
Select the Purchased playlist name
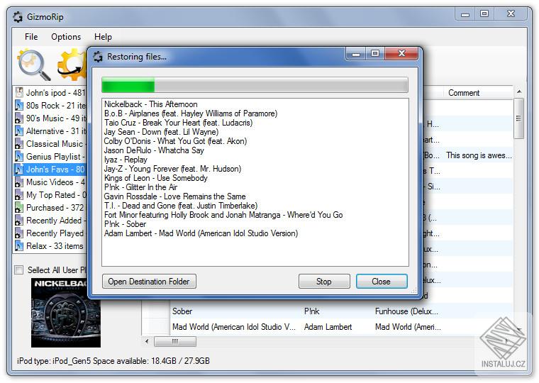point(55,208)
